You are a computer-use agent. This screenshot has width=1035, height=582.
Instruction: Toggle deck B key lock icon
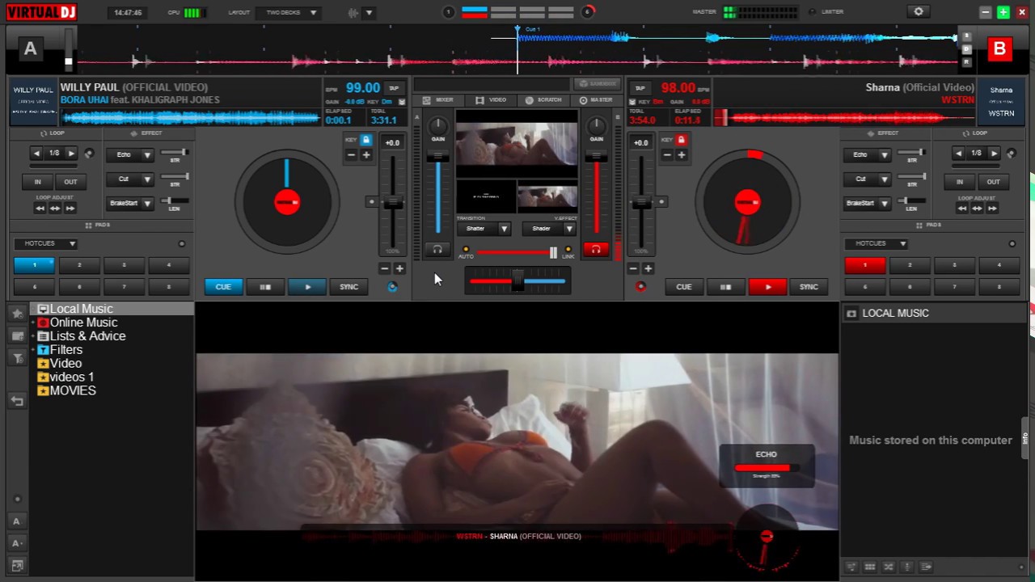[x=681, y=140]
